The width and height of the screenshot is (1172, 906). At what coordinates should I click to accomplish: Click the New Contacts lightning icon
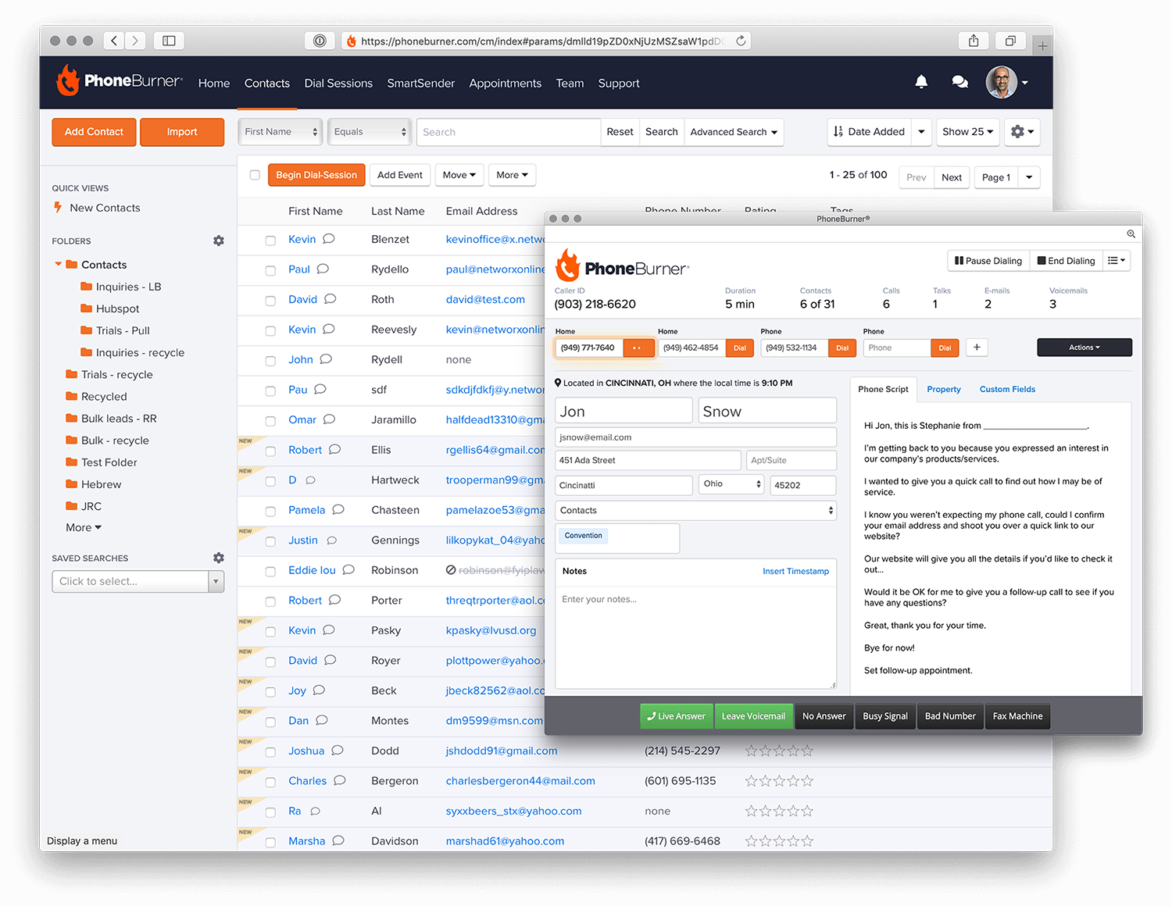coord(58,208)
